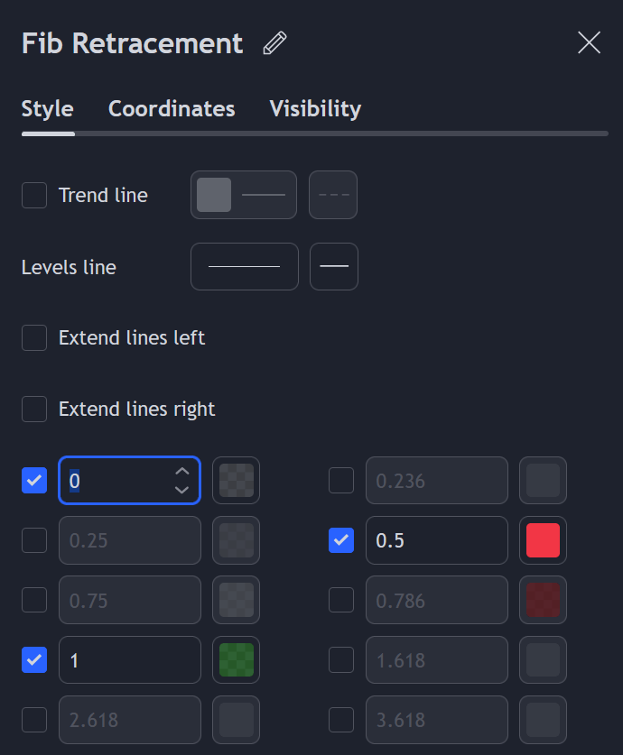
Task: Increase the level 0 value using up arrow
Action: (182, 472)
